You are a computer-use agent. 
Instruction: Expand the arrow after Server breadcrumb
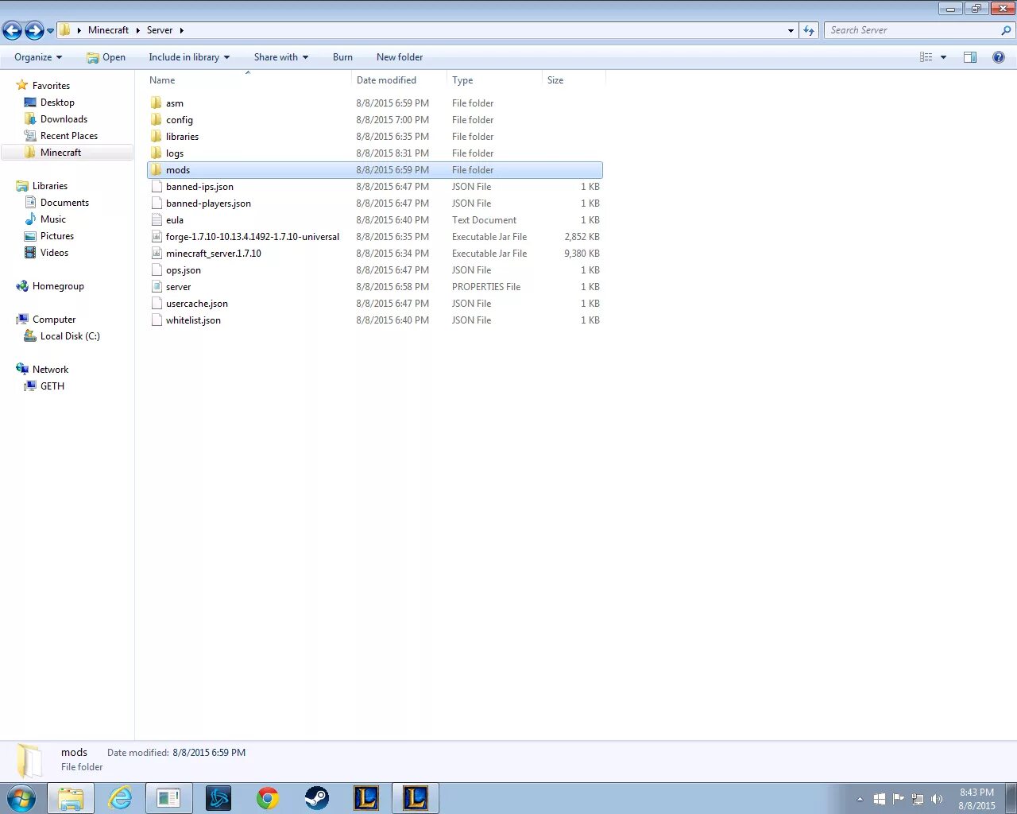181,30
